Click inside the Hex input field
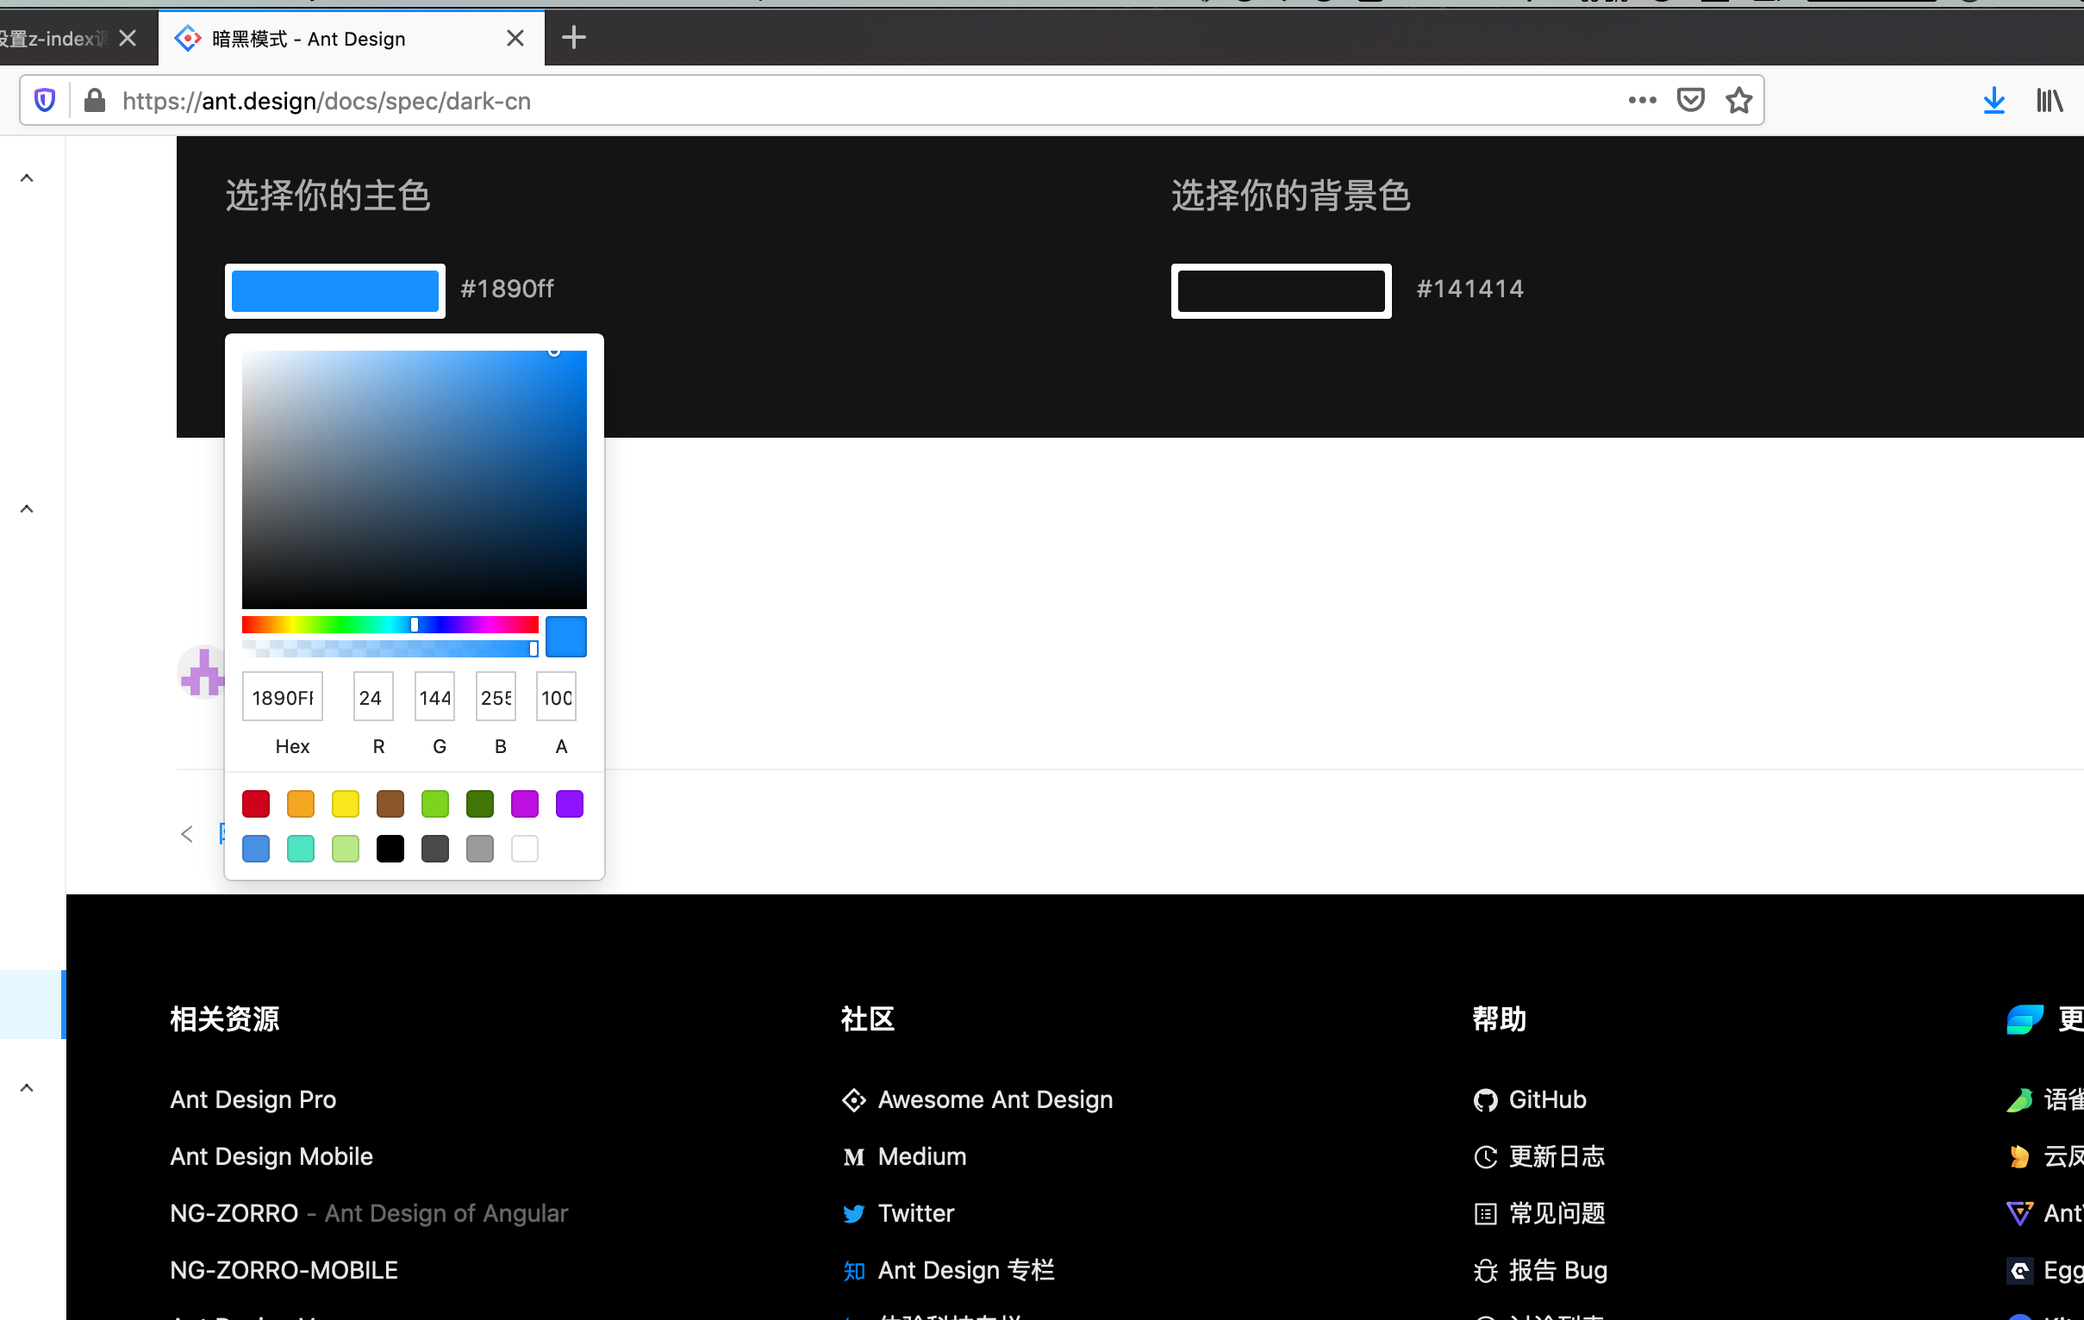2084x1320 pixels. (x=281, y=695)
